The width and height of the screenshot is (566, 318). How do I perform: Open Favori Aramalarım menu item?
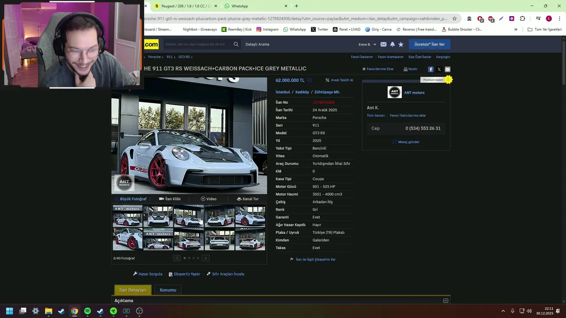[x=390, y=57]
